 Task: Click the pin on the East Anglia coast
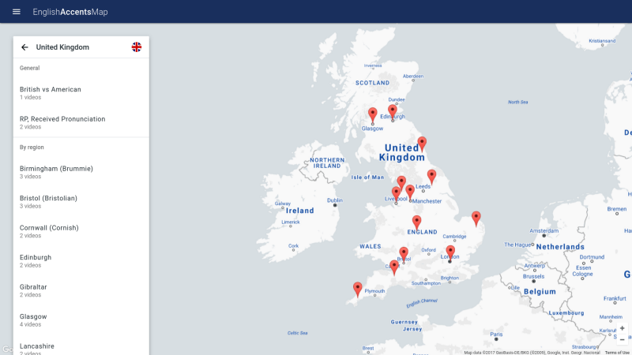click(476, 218)
